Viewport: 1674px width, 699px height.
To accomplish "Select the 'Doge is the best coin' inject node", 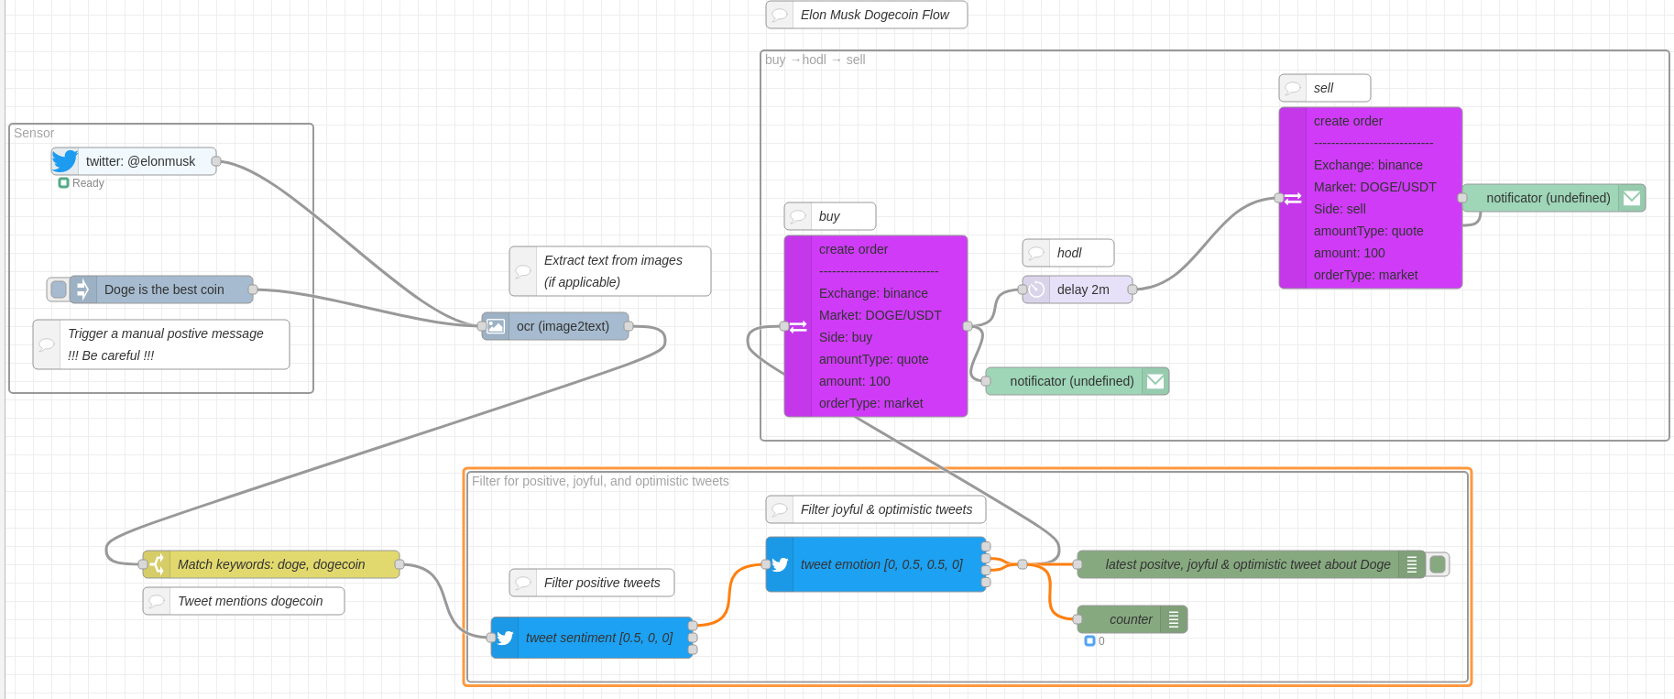I will tap(161, 289).
